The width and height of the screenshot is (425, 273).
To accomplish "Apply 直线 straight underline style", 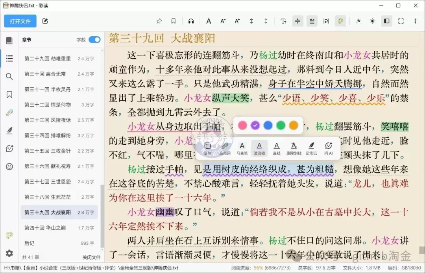I will (277, 148).
